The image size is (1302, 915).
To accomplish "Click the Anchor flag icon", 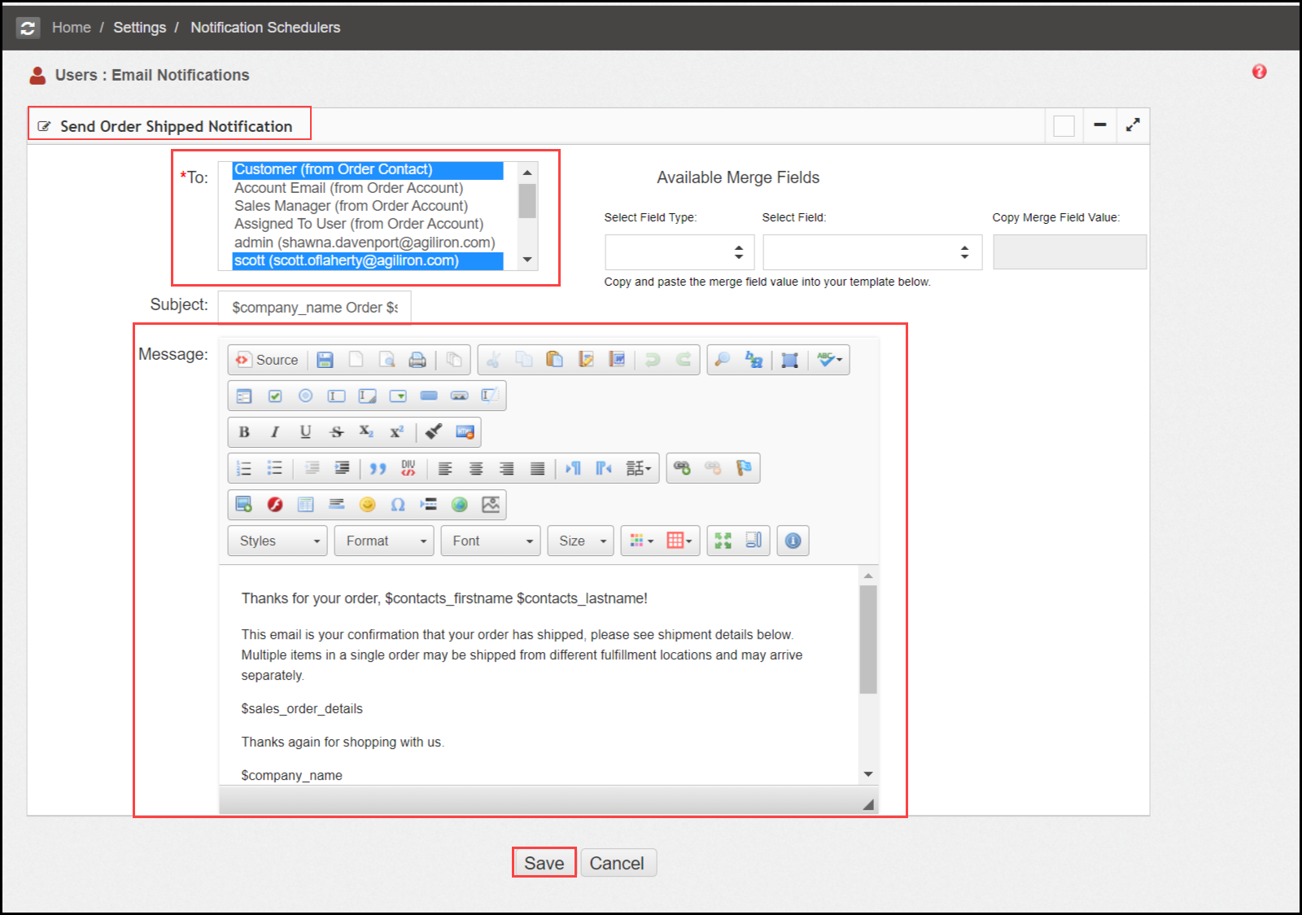I will [x=744, y=468].
